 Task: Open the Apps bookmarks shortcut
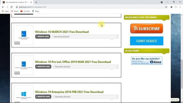pos(5,11)
